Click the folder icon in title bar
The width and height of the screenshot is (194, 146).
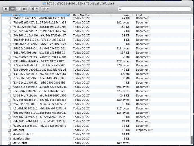[44, 3]
